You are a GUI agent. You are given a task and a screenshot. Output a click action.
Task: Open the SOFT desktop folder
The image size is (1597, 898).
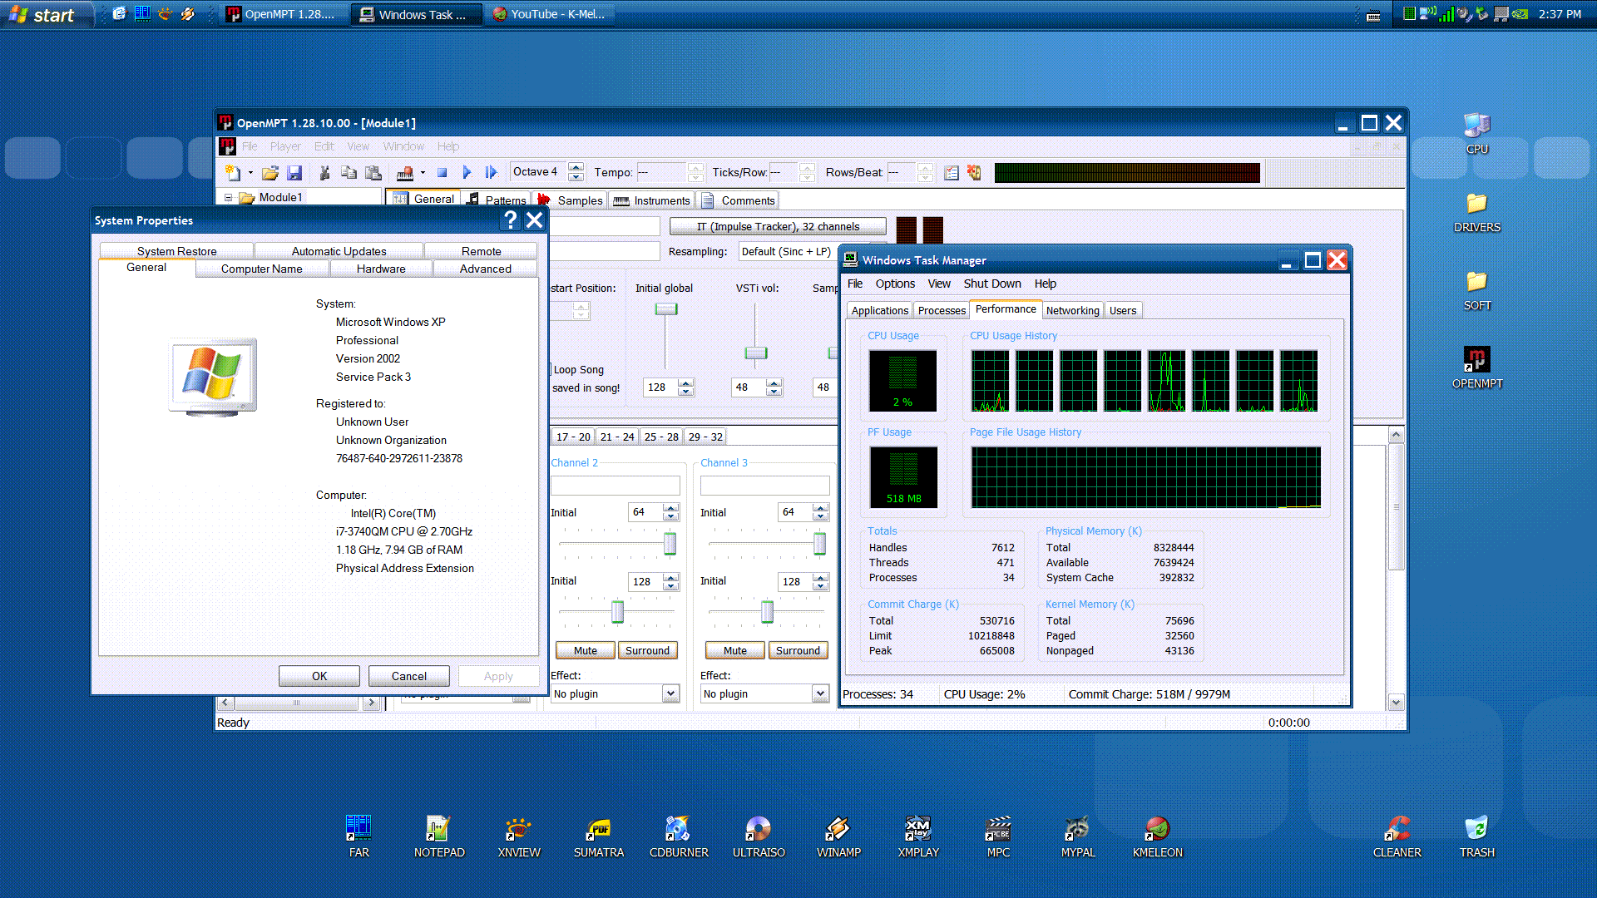[x=1477, y=290]
